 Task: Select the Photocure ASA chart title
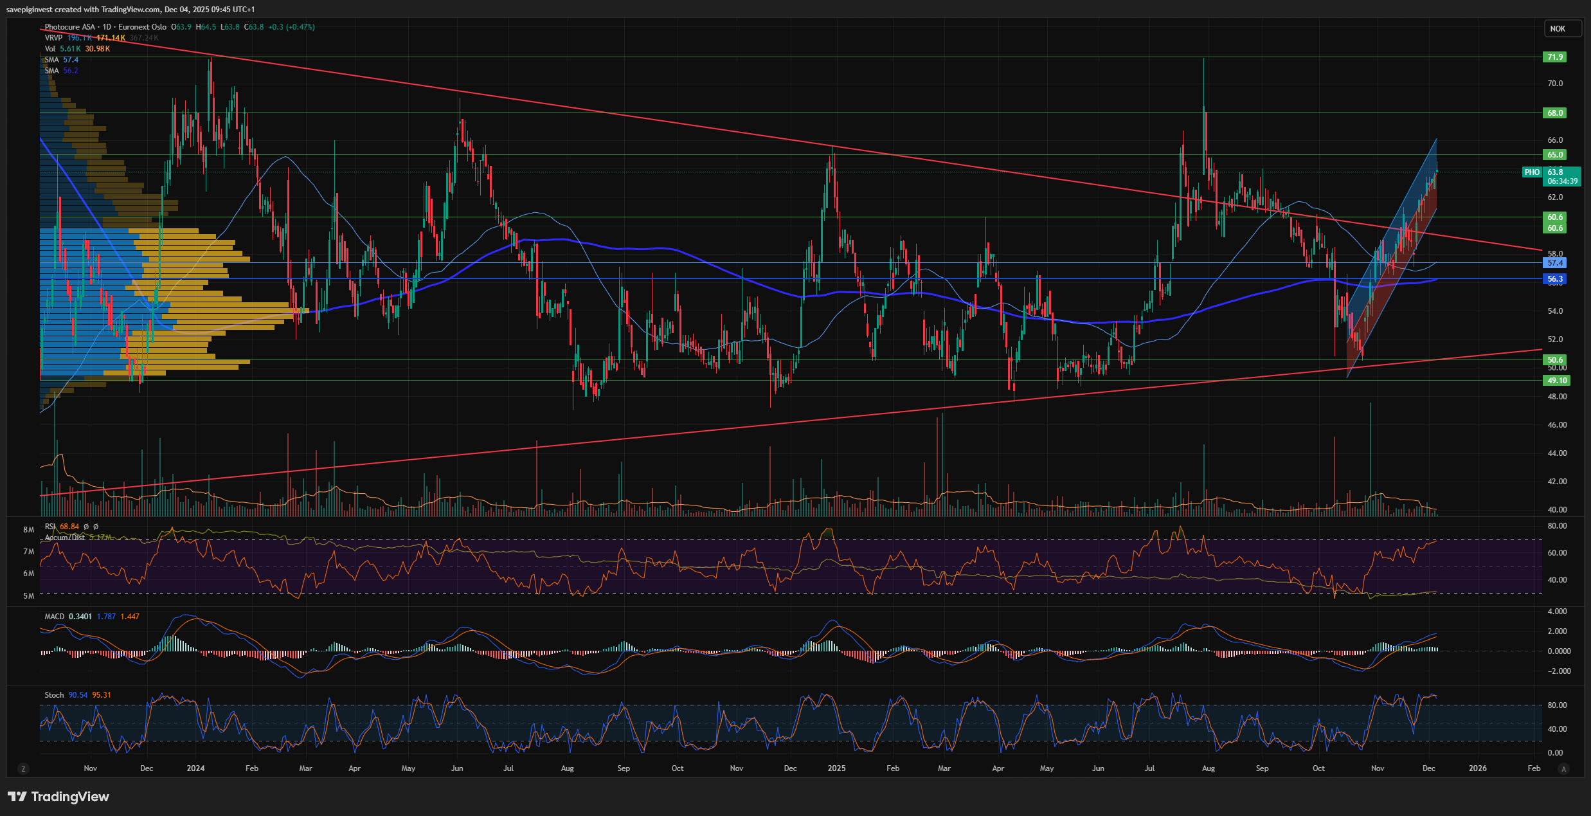69,27
